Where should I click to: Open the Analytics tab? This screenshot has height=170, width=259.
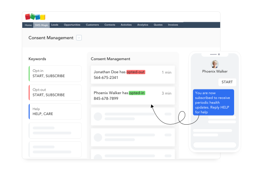pos(143,25)
